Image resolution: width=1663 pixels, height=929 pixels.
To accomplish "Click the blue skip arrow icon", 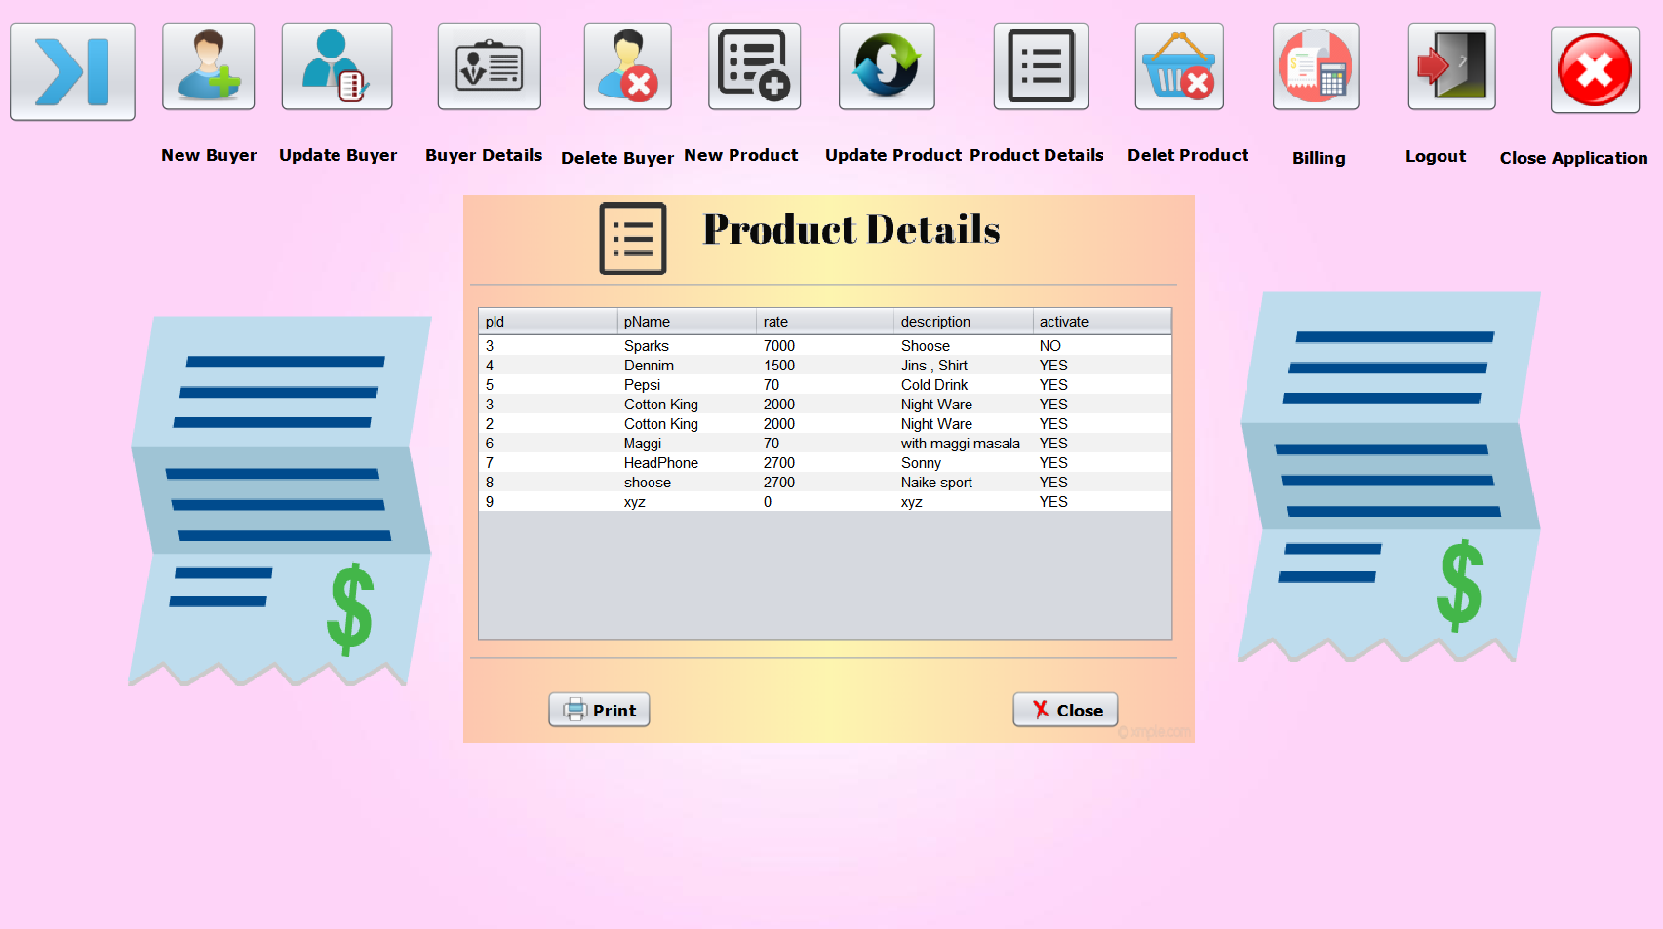I will click(71, 69).
